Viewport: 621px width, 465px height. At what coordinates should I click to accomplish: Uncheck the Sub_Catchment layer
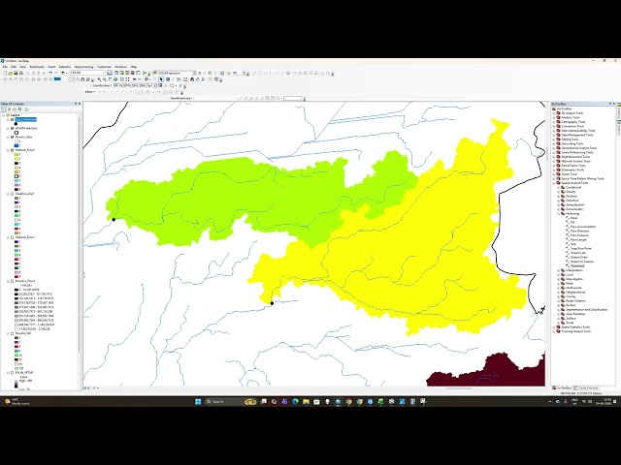click(13, 119)
